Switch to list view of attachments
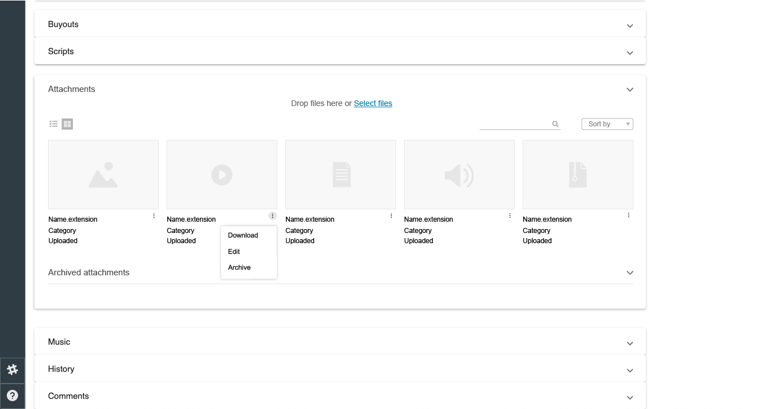 [54, 124]
